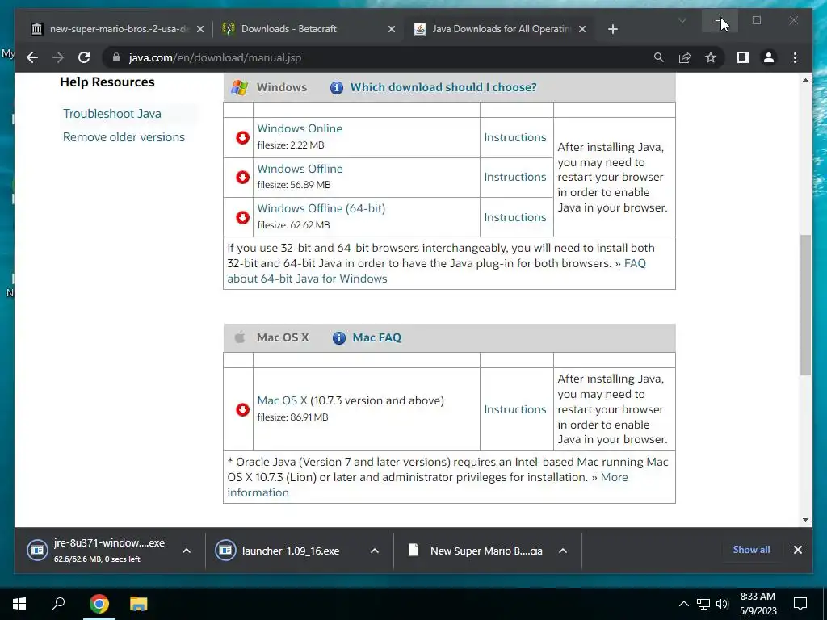Click the red download icon for Mac OS X

(242, 409)
